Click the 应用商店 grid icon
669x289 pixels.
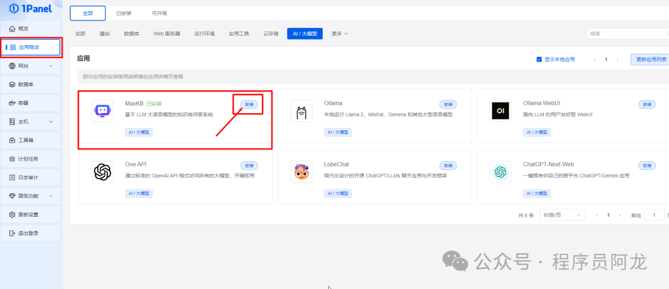click(x=13, y=48)
